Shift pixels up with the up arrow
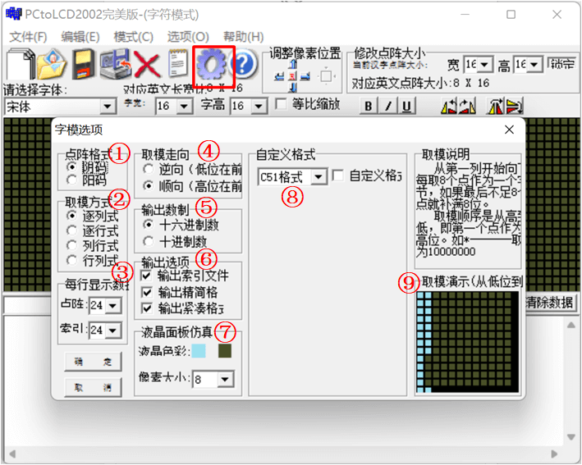The image size is (582, 465). pyautogui.click(x=293, y=65)
